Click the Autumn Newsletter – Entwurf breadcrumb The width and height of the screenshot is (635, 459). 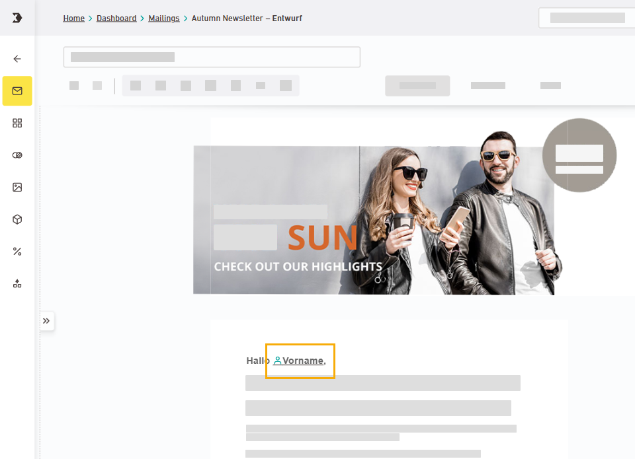[247, 18]
